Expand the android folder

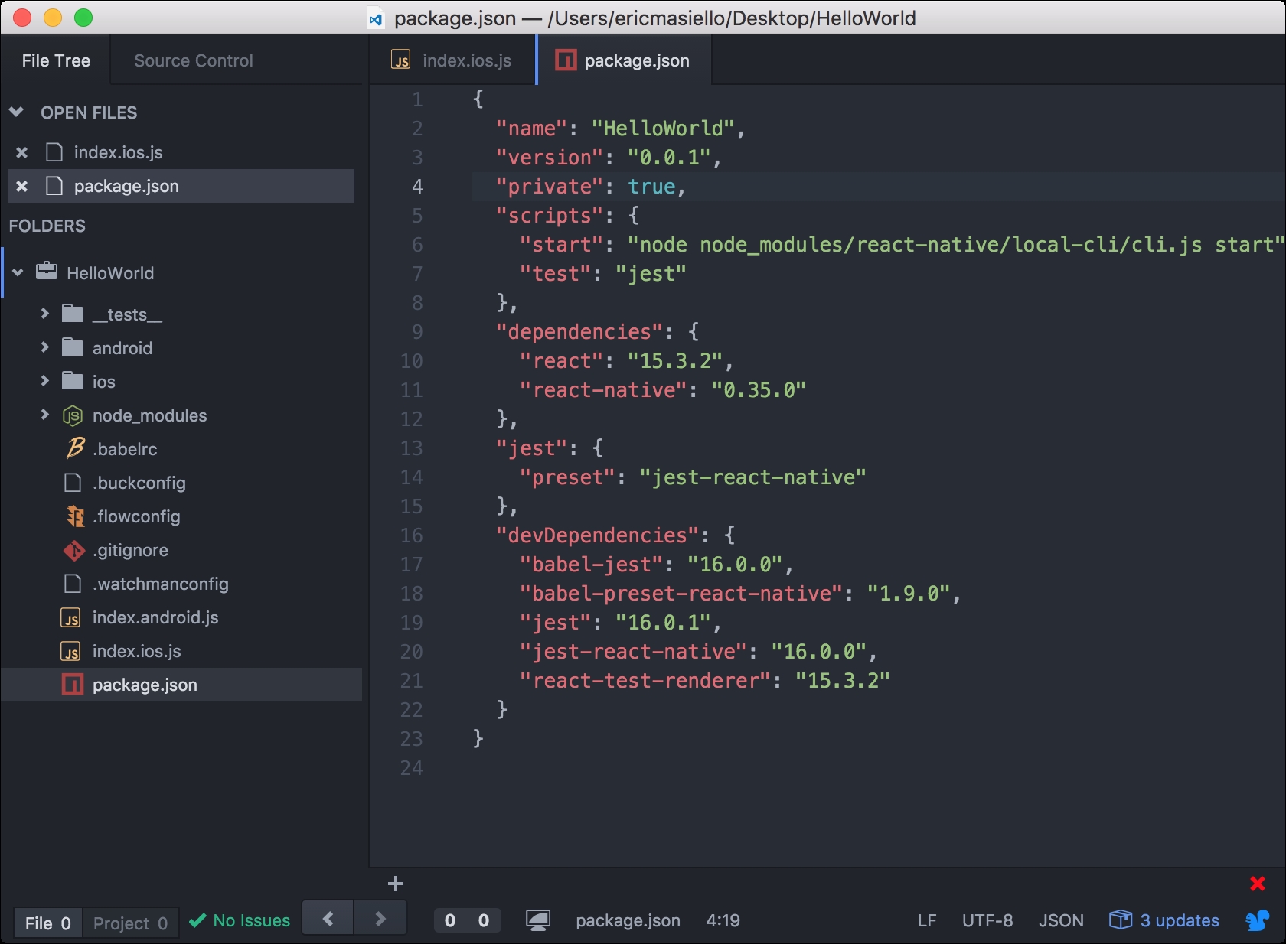point(44,347)
